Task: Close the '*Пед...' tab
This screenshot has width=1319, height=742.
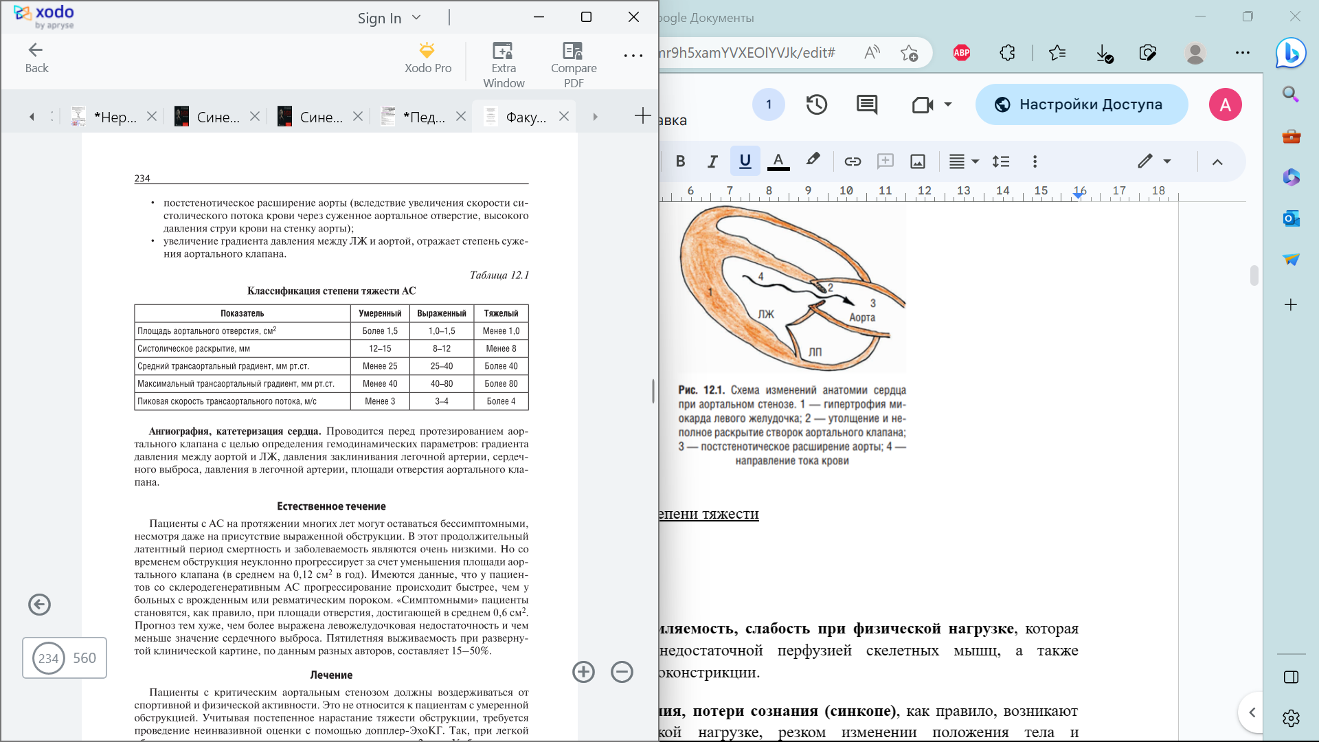Action: tap(461, 117)
